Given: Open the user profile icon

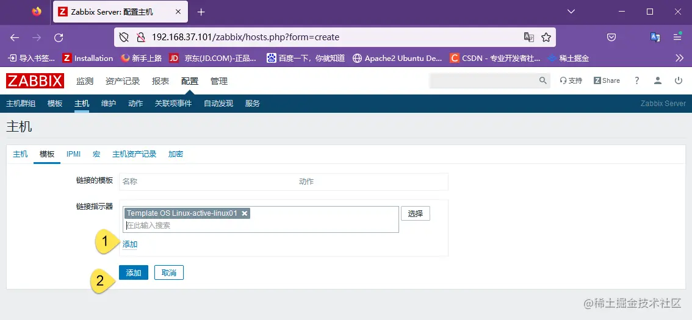Looking at the screenshot, I should click(x=658, y=80).
